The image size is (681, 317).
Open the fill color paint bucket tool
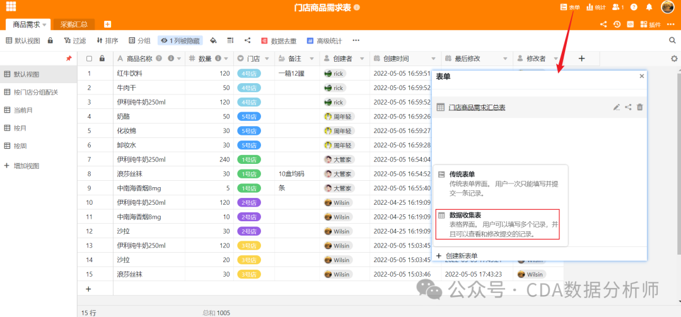click(x=213, y=40)
